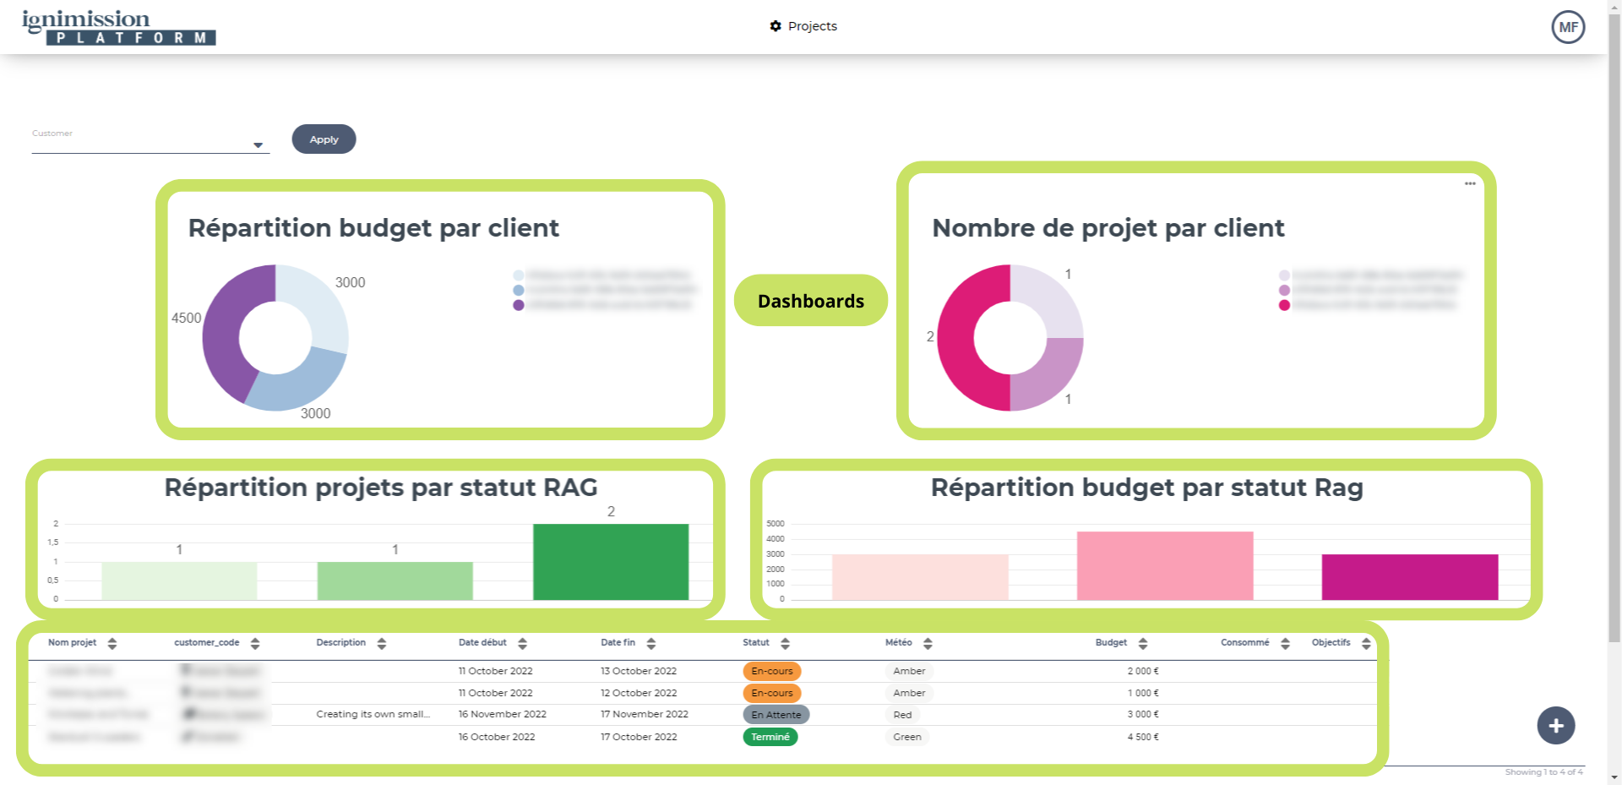Viewport: 1622px width, 785px height.
Task: Open the MF user avatar menu
Action: pyautogui.click(x=1567, y=27)
